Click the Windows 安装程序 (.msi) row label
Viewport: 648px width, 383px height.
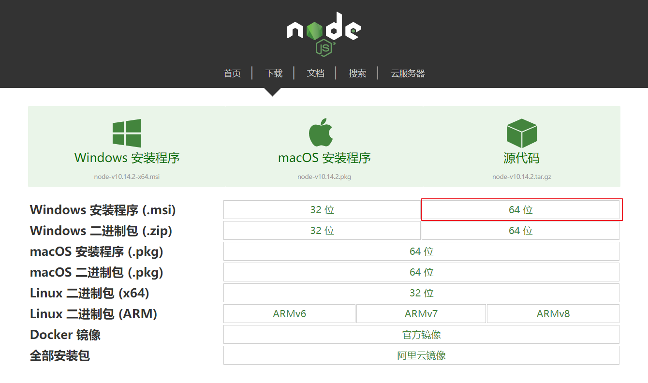[103, 210]
